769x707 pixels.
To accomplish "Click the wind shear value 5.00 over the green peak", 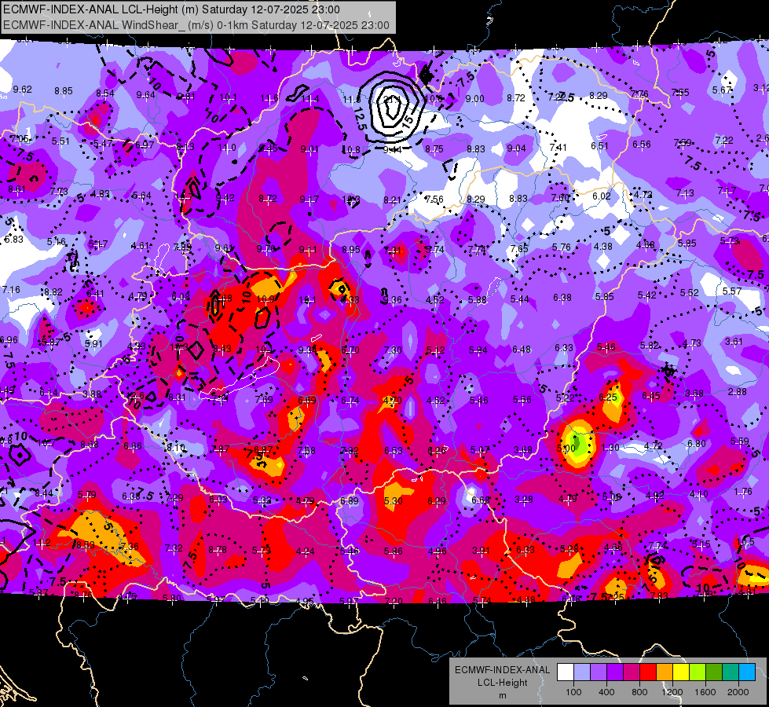I will click(566, 449).
